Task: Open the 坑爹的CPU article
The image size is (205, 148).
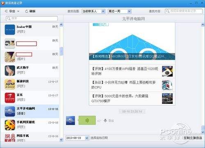Action: click(132, 85)
